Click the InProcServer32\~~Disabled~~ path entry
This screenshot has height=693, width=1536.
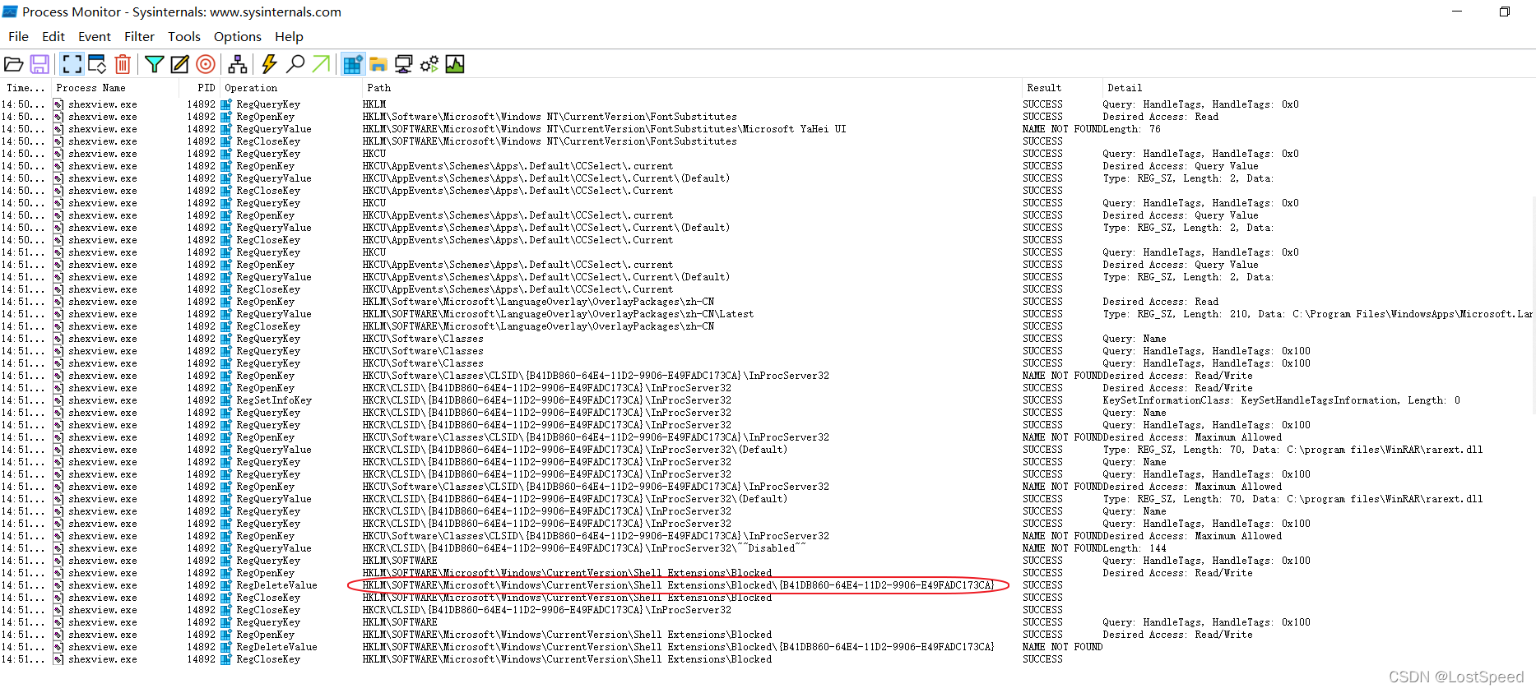pyautogui.click(x=584, y=548)
